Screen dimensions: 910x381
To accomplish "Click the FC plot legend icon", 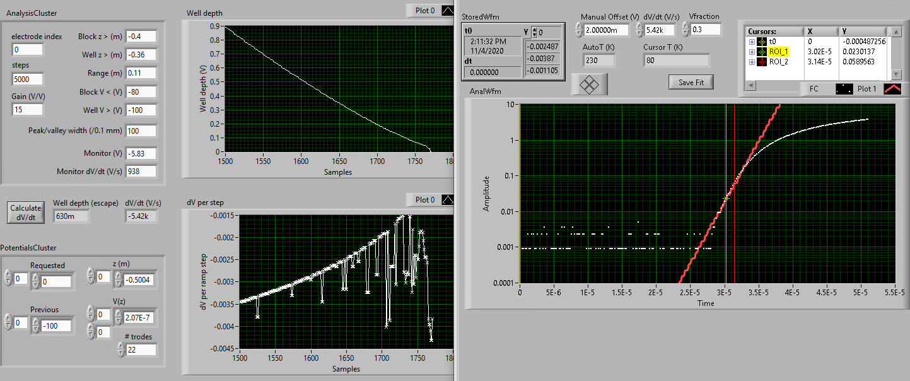I will point(844,89).
